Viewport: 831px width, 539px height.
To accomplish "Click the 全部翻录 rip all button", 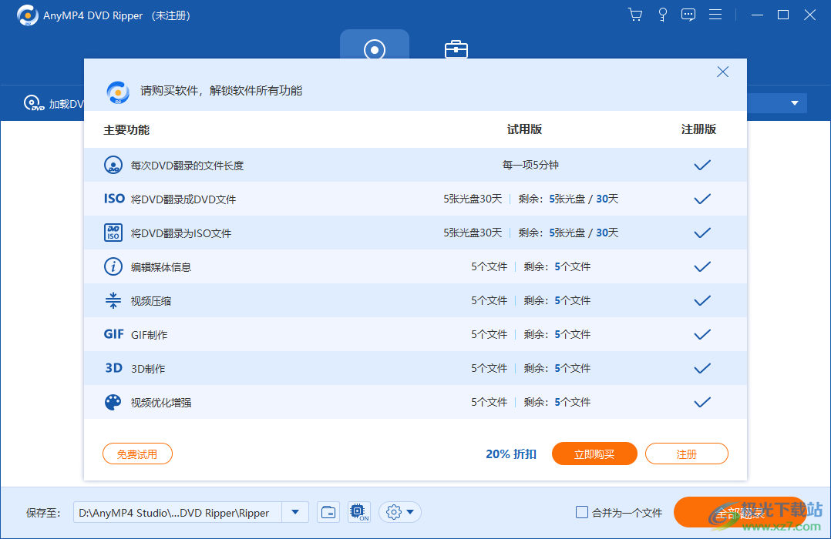I will 740,512.
